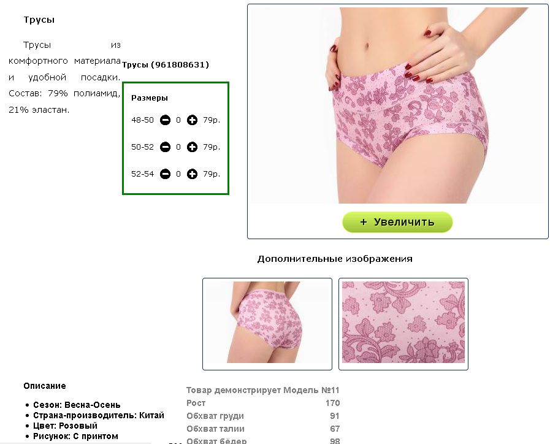
Task: Open the back view thumbnail
Action: tap(267, 324)
